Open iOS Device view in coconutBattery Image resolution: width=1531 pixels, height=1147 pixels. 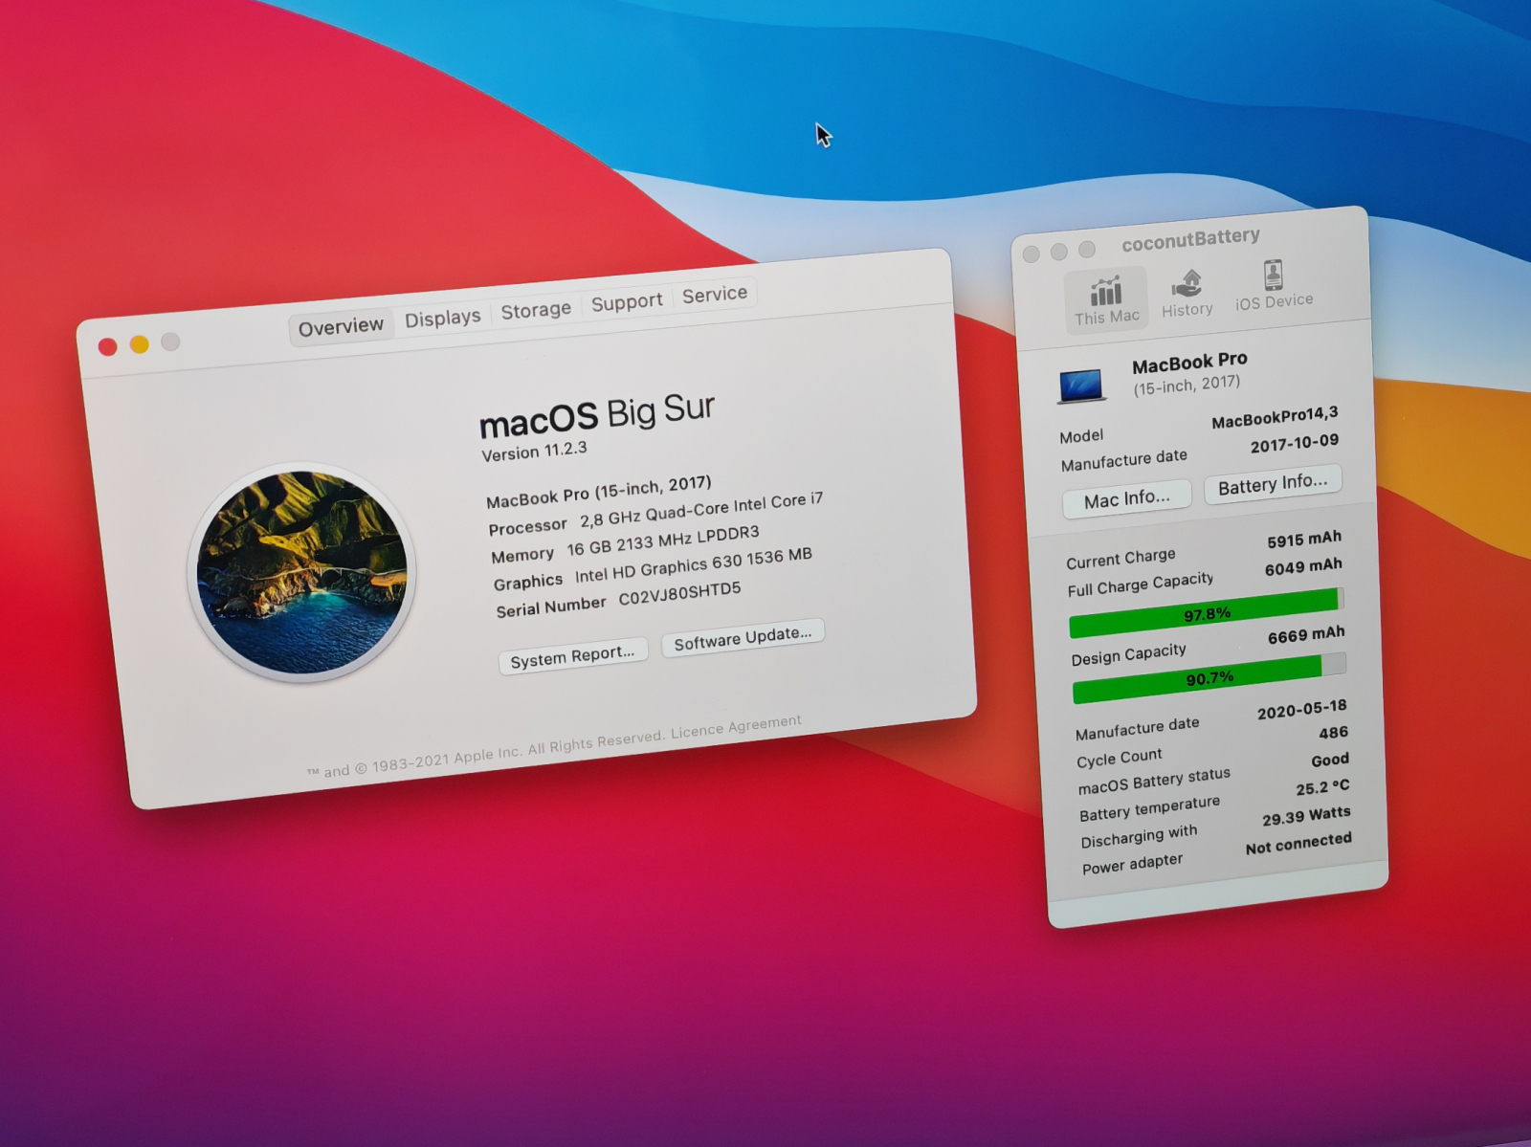point(1274,285)
